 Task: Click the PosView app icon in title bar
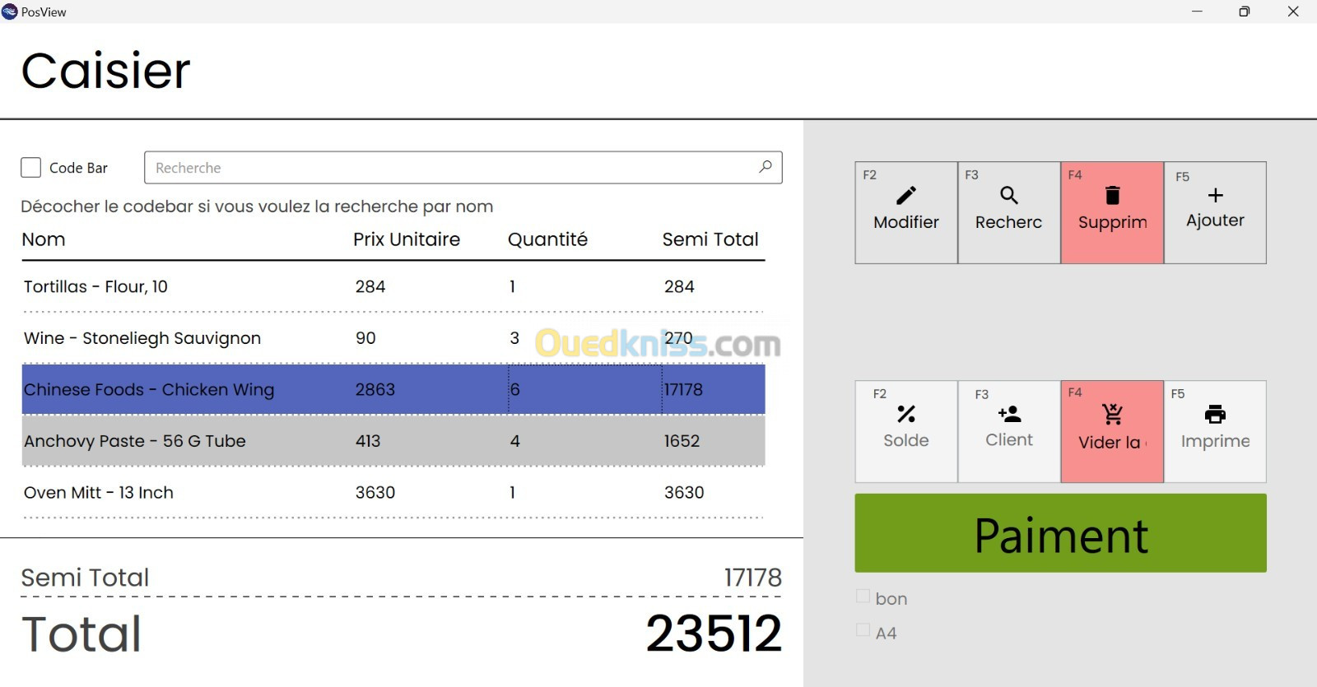click(x=10, y=12)
